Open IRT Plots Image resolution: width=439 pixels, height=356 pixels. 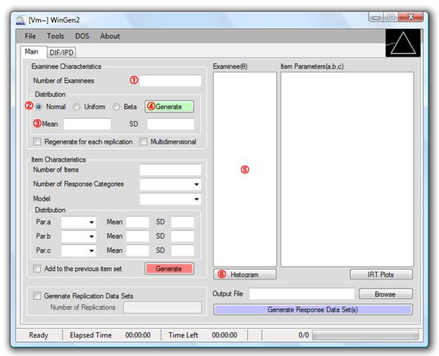pos(381,274)
